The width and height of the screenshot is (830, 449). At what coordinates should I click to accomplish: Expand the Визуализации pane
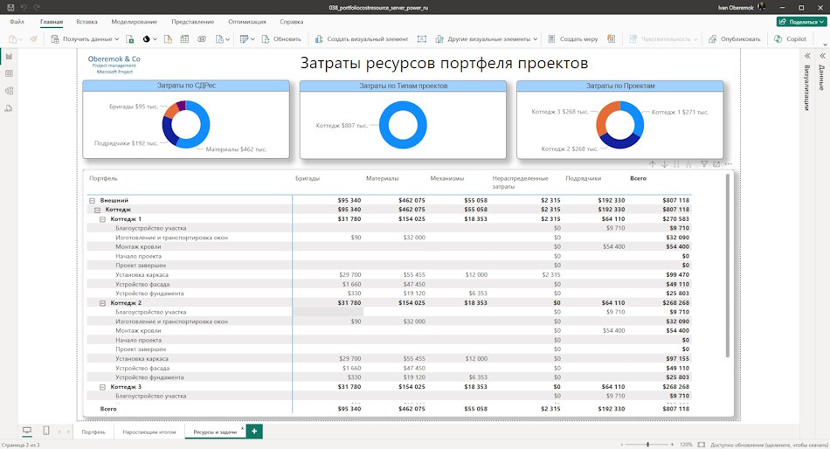pyautogui.click(x=807, y=56)
